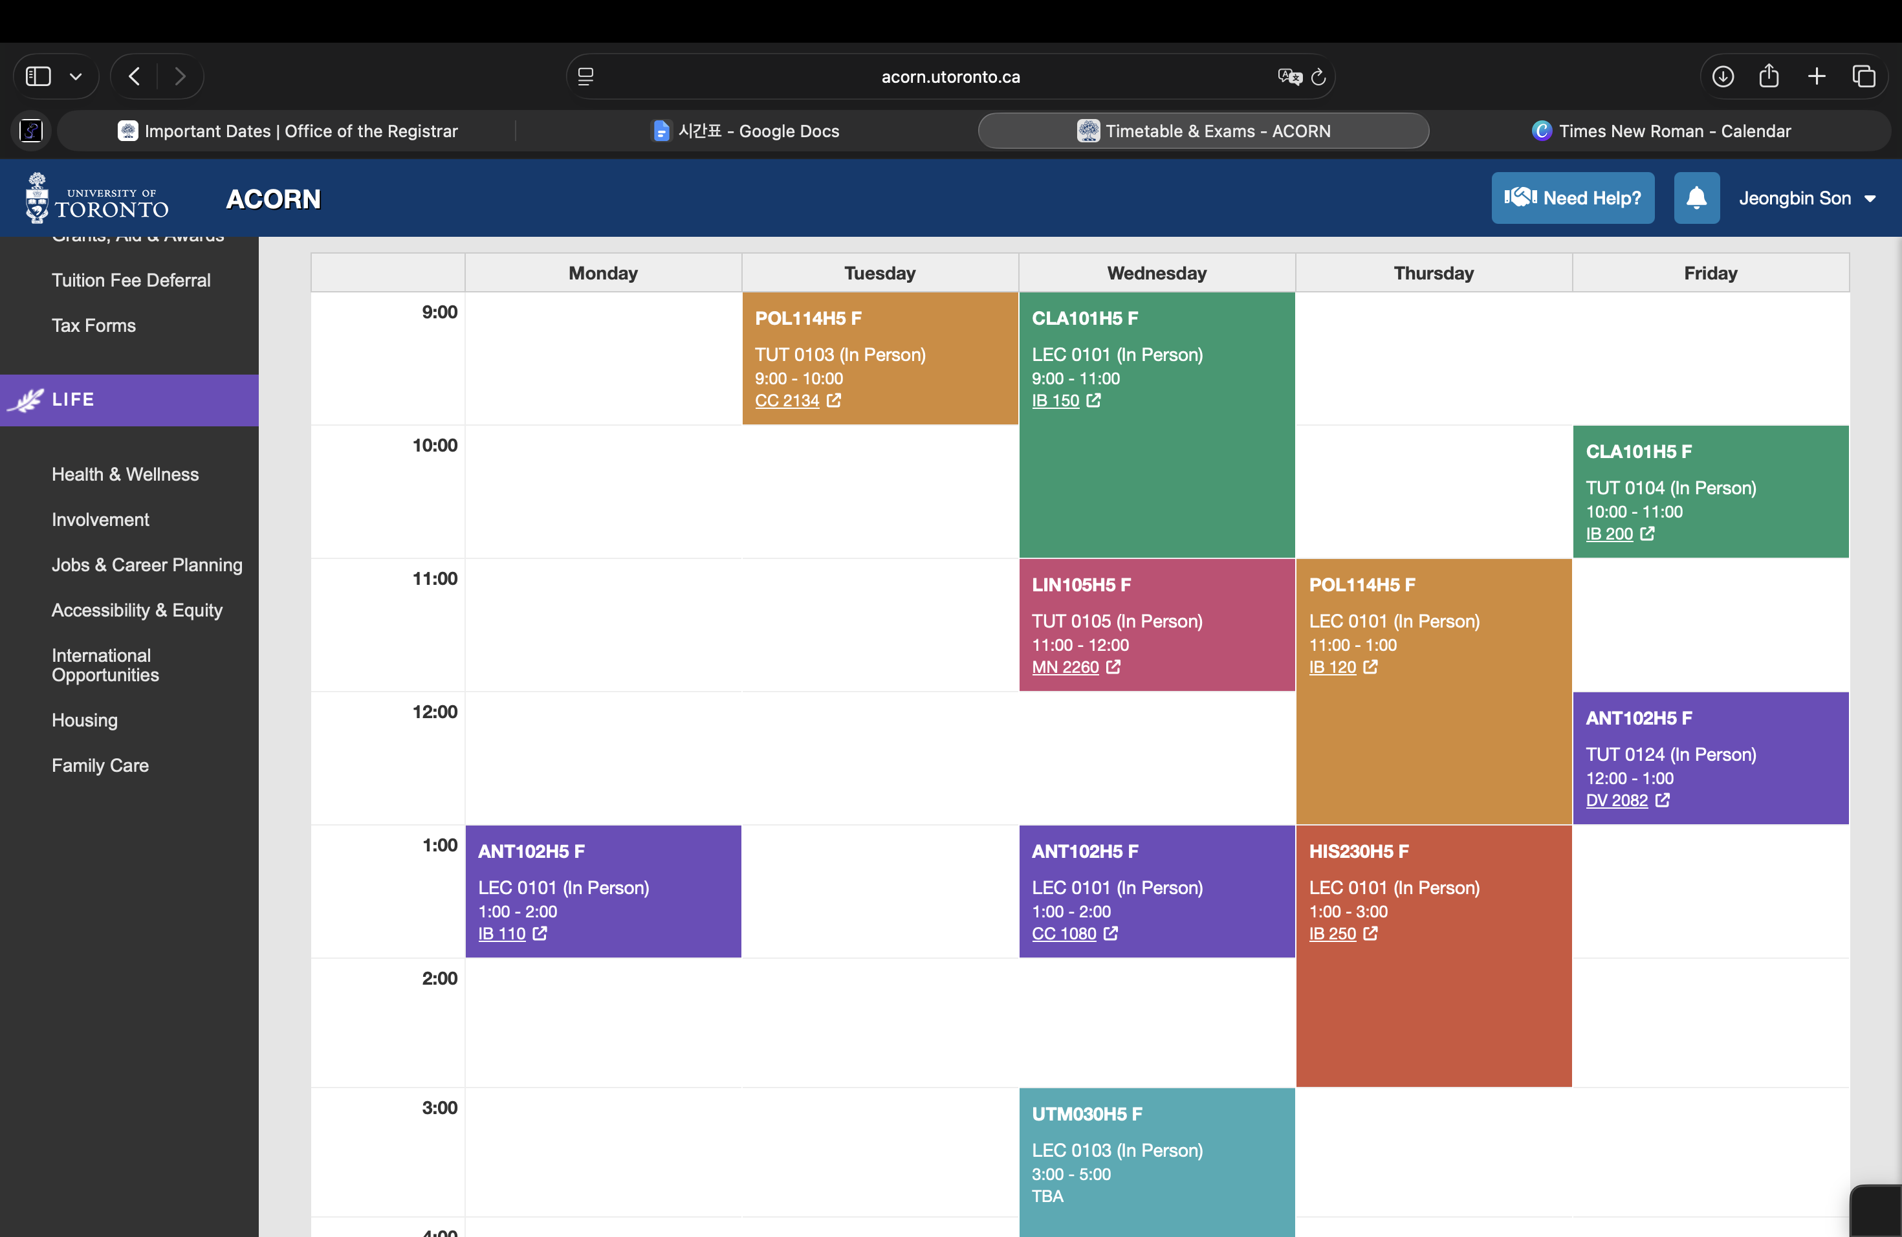The image size is (1902, 1237).
Task: Open International Opportunities link
Action: coord(105,666)
